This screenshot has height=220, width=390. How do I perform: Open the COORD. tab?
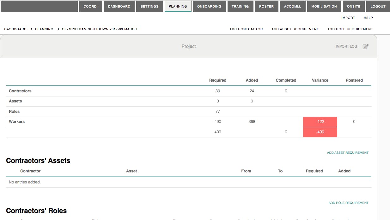pyautogui.click(x=90, y=6)
